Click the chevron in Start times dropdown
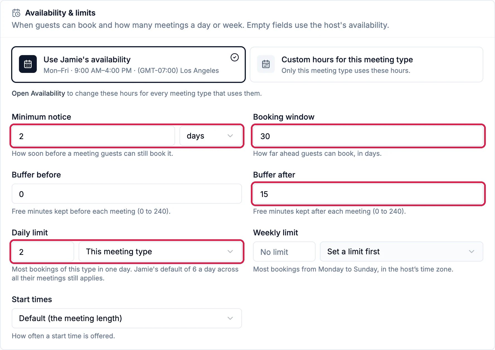 pyautogui.click(x=230, y=318)
